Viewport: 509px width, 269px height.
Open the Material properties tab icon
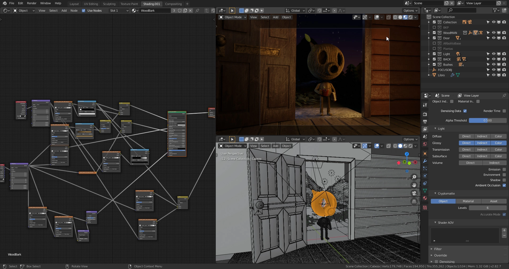coord(425,198)
